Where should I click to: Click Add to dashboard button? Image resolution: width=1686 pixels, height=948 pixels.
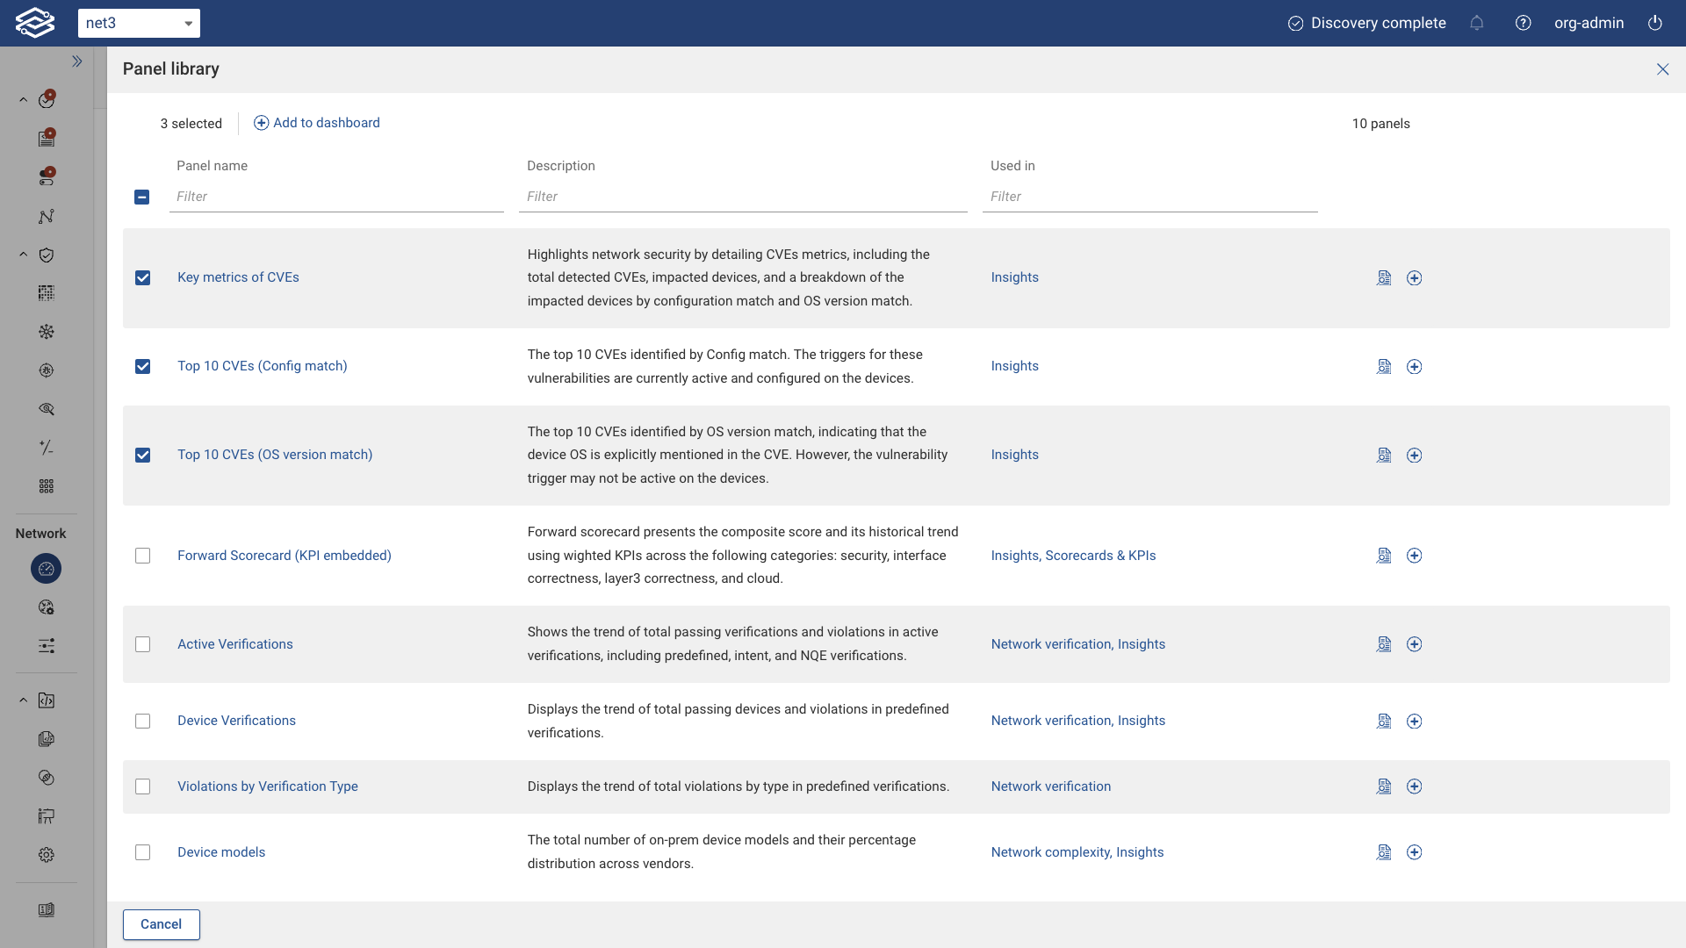click(317, 123)
